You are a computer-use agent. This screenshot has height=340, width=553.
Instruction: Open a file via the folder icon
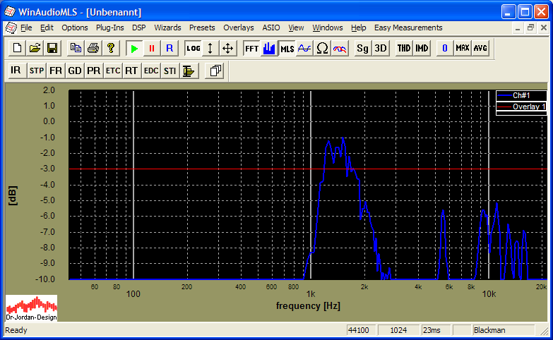(35, 48)
